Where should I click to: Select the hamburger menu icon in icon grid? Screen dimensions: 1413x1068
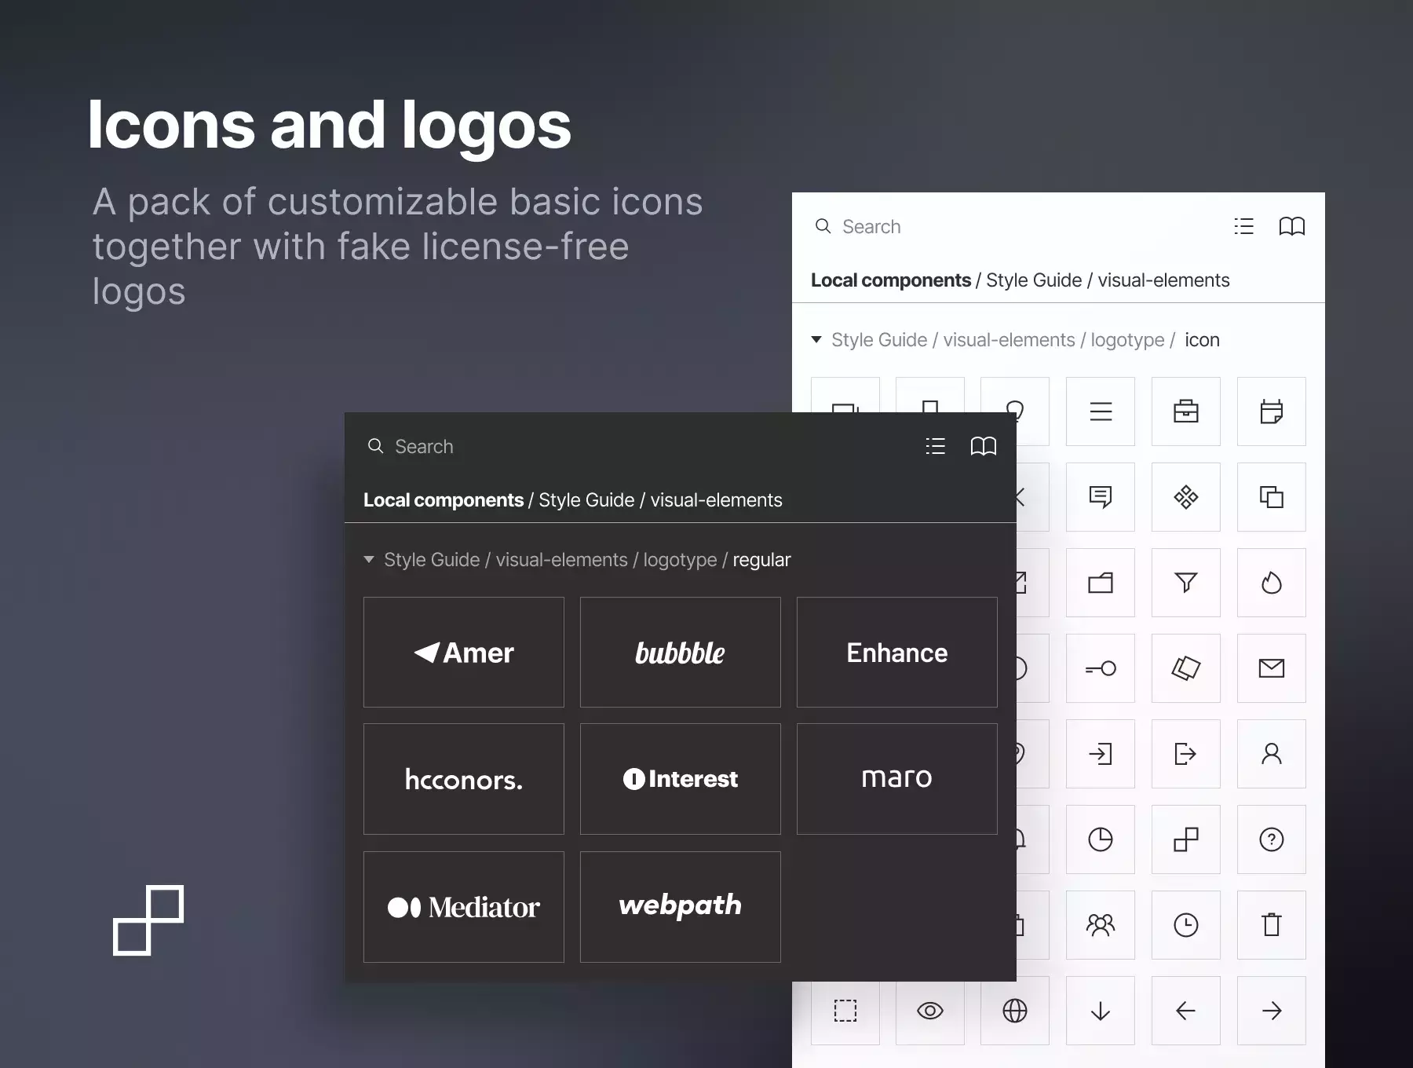[x=1101, y=411]
